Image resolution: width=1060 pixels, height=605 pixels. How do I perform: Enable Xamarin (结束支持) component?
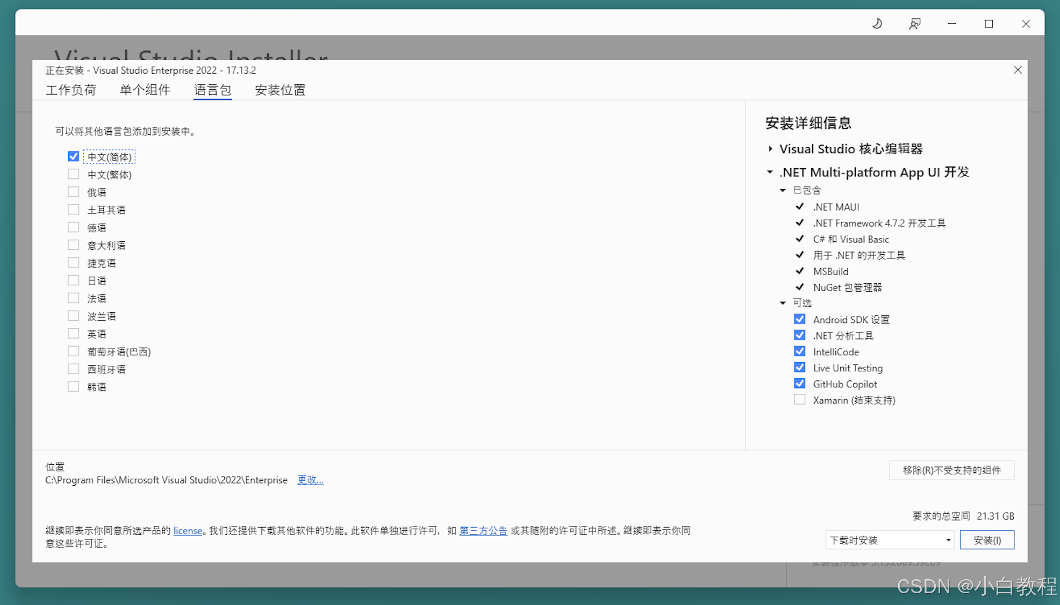click(x=800, y=400)
